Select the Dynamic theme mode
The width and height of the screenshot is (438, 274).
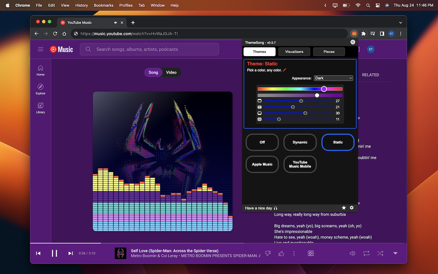click(x=300, y=142)
